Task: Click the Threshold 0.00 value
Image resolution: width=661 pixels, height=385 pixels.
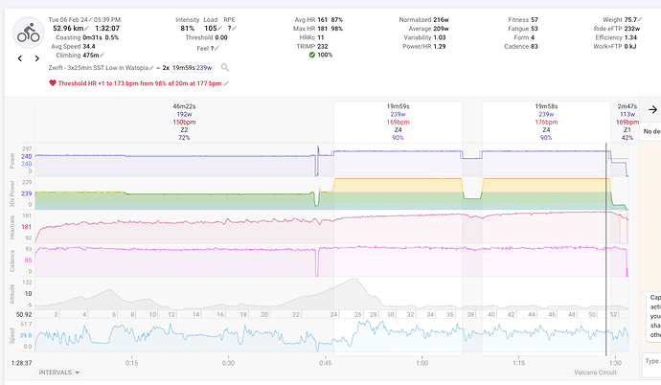Action: tap(221, 37)
